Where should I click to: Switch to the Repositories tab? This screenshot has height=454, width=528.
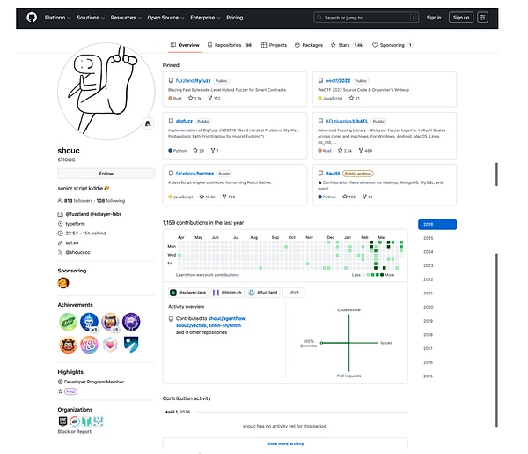[231, 44]
